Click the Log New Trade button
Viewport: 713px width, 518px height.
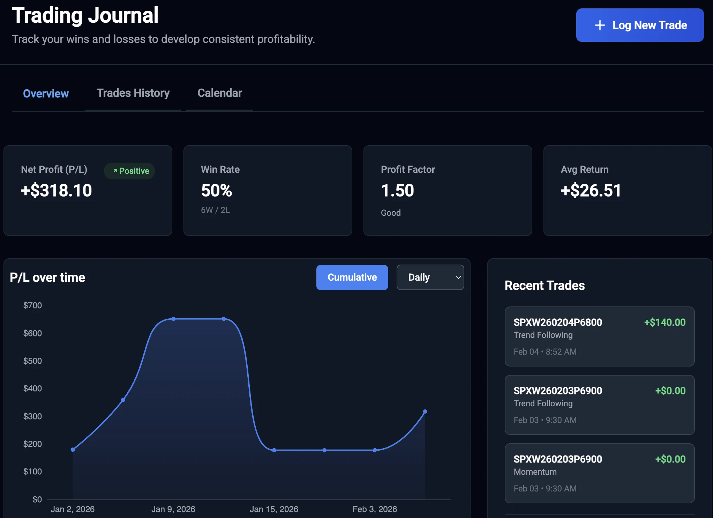point(639,25)
